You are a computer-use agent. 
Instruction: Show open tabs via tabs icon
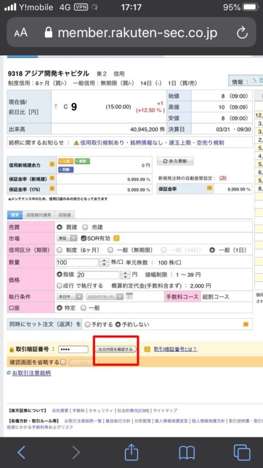tap(242, 452)
